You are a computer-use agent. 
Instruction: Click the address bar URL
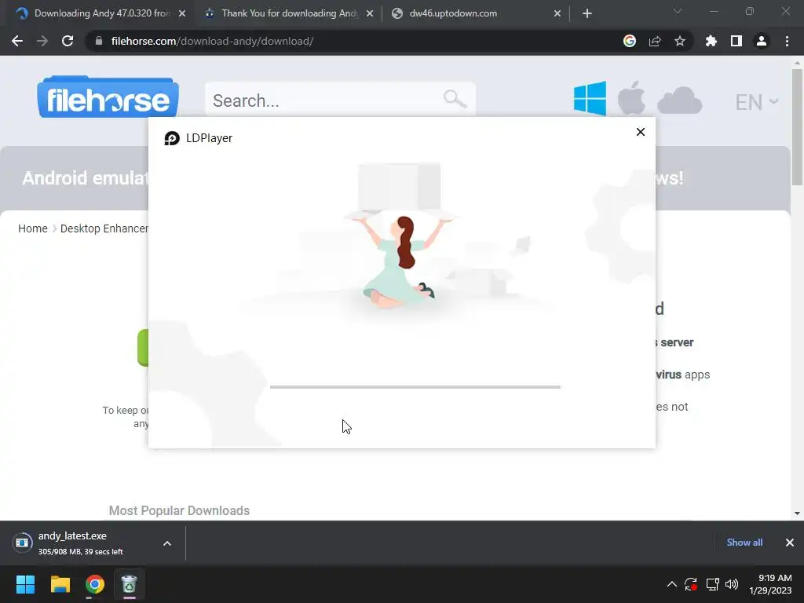212,41
